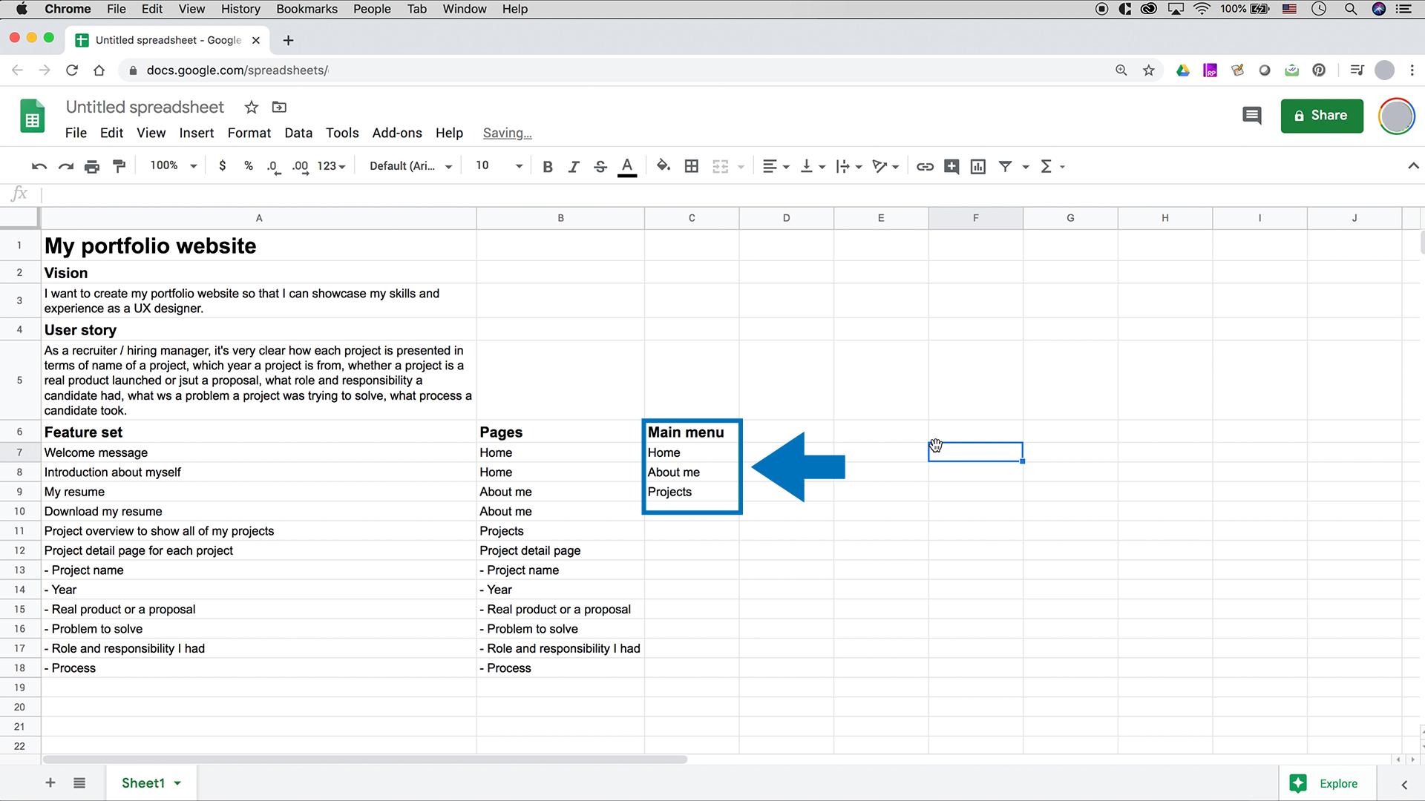
Task: Open vertical align dropdown
Action: (x=813, y=167)
